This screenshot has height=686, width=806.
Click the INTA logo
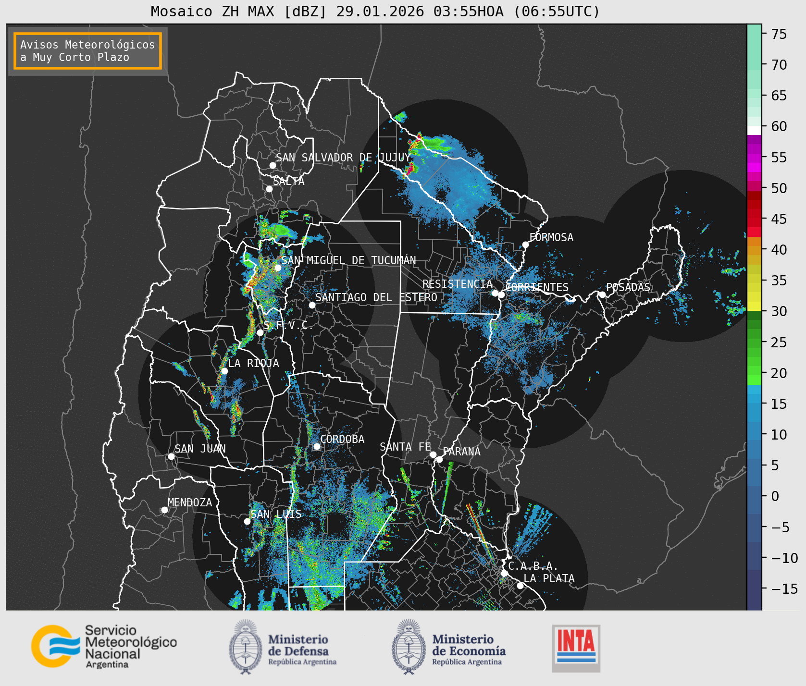[576, 648]
